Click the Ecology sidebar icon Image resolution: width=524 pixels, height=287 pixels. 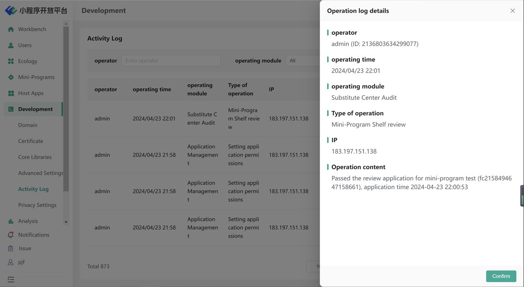pos(11,61)
